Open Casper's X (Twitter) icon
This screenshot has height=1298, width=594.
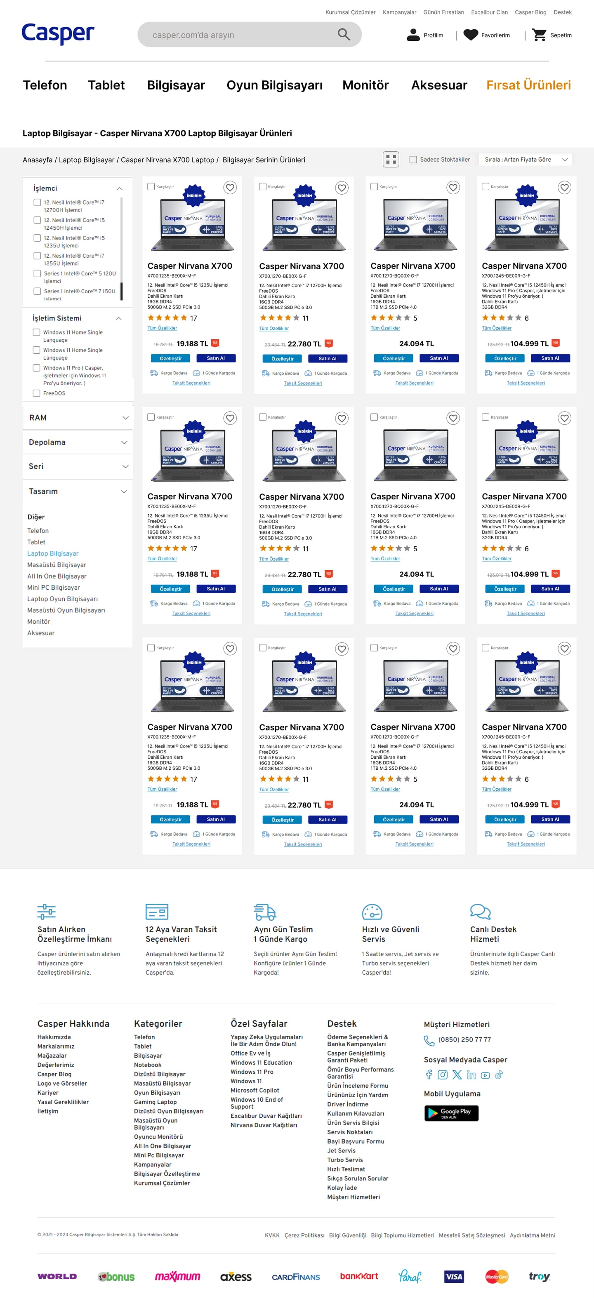pyautogui.click(x=457, y=1075)
